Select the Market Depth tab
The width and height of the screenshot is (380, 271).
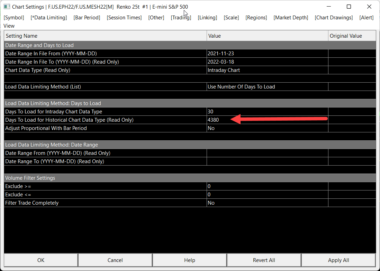pyautogui.click(x=291, y=18)
